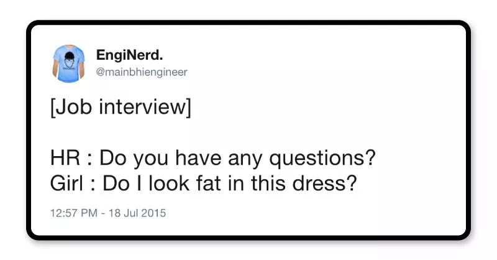Open the @mainbhiengineer handle link

tap(142, 72)
